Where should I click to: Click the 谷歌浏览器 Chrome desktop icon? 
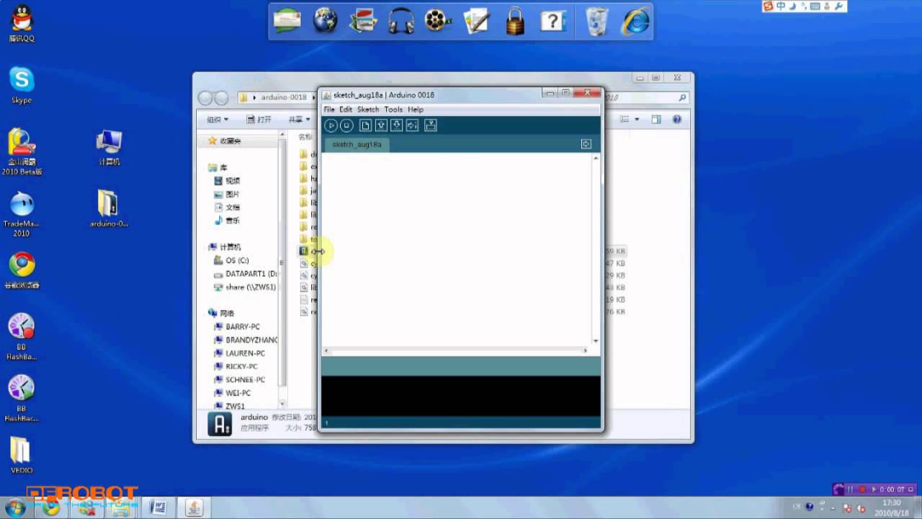tap(22, 270)
